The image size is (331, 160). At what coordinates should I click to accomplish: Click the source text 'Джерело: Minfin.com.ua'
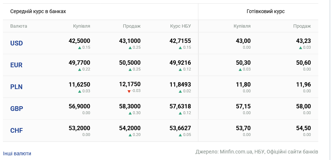(x=225, y=152)
